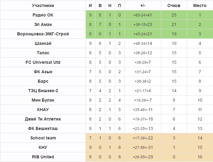Click the RIB United team name

click(43, 157)
